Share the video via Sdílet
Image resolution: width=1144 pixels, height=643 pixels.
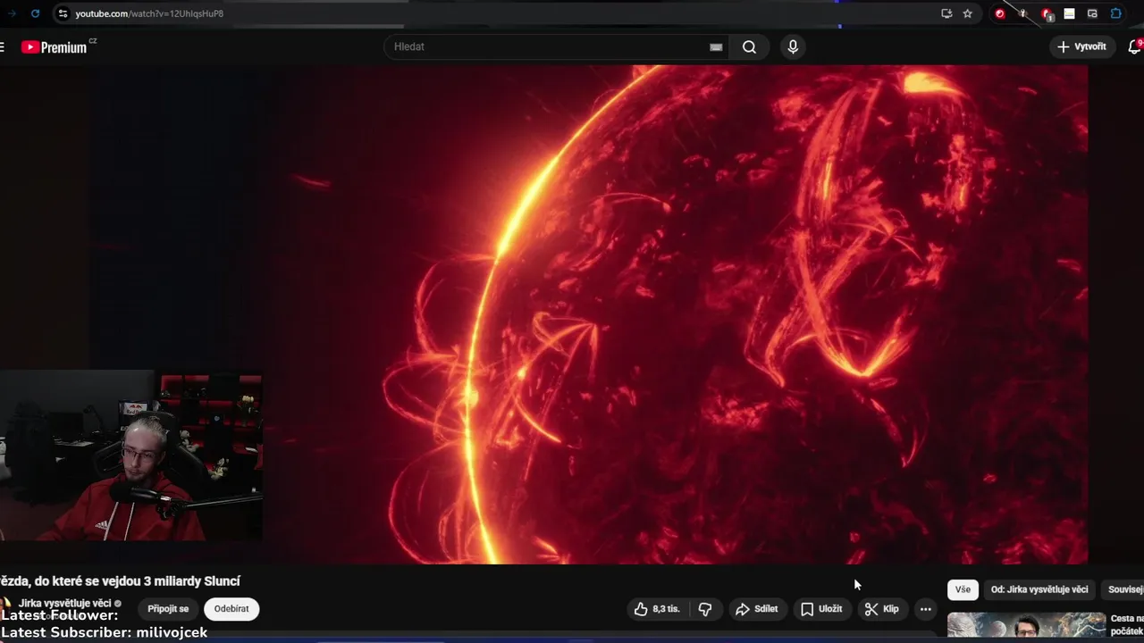tap(756, 609)
